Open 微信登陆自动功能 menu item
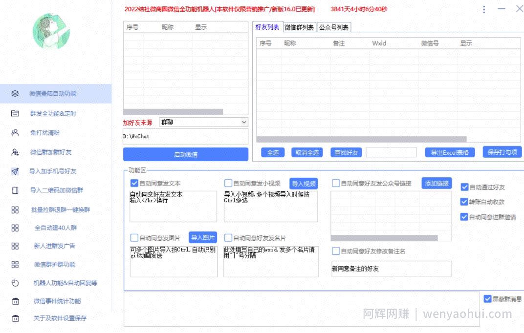 click(x=56, y=93)
